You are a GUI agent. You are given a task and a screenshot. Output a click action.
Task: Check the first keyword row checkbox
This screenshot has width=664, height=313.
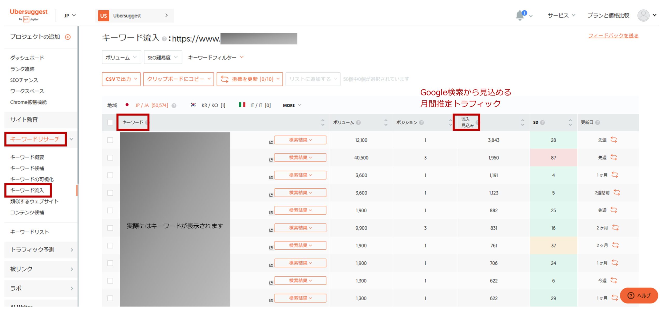coord(110,140)
